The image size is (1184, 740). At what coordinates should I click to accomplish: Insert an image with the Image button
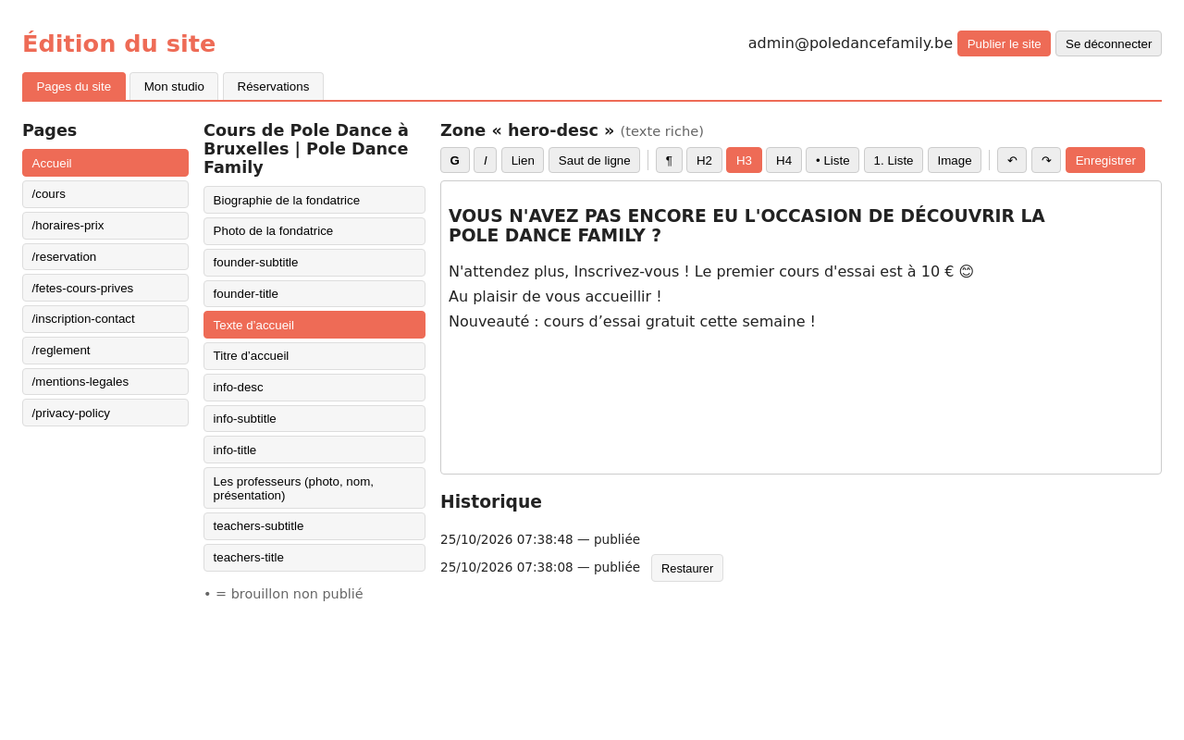pyautogui.click(x=955, y=160)
